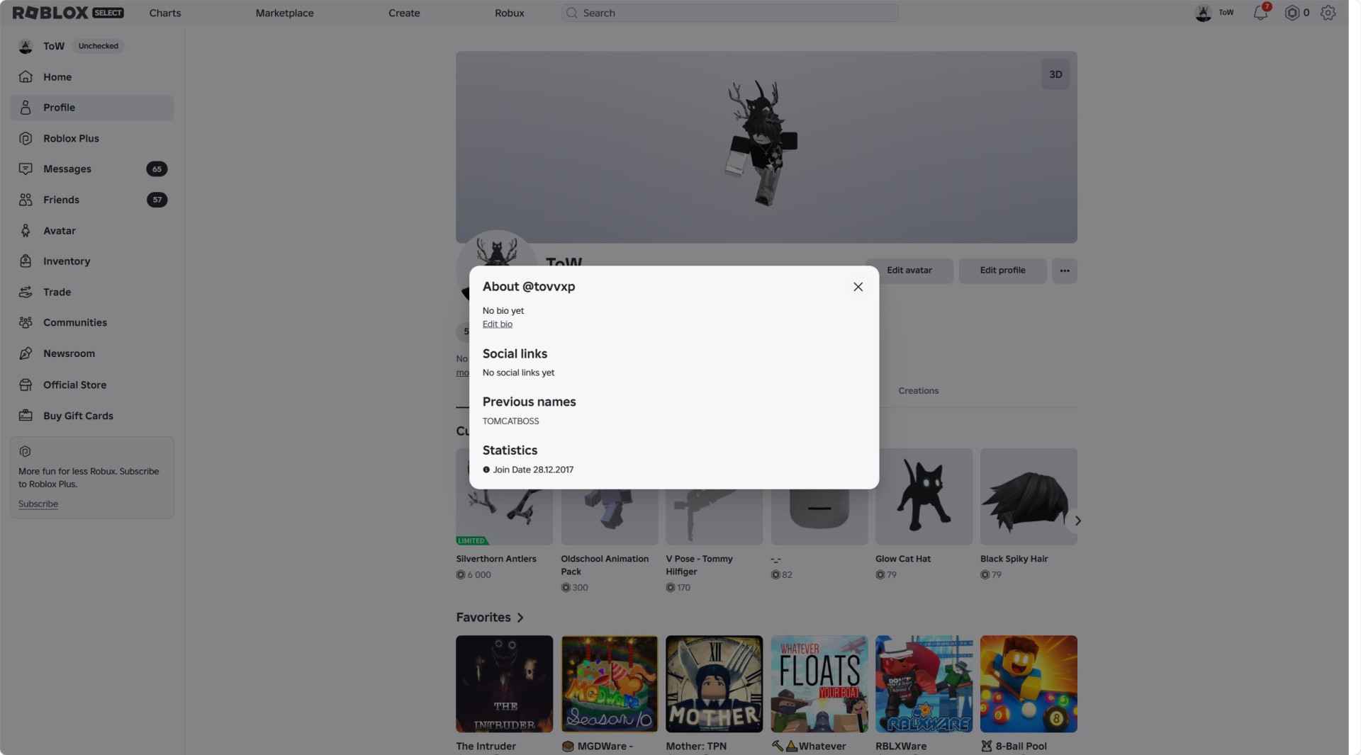Open the Charts menu item

165,13
